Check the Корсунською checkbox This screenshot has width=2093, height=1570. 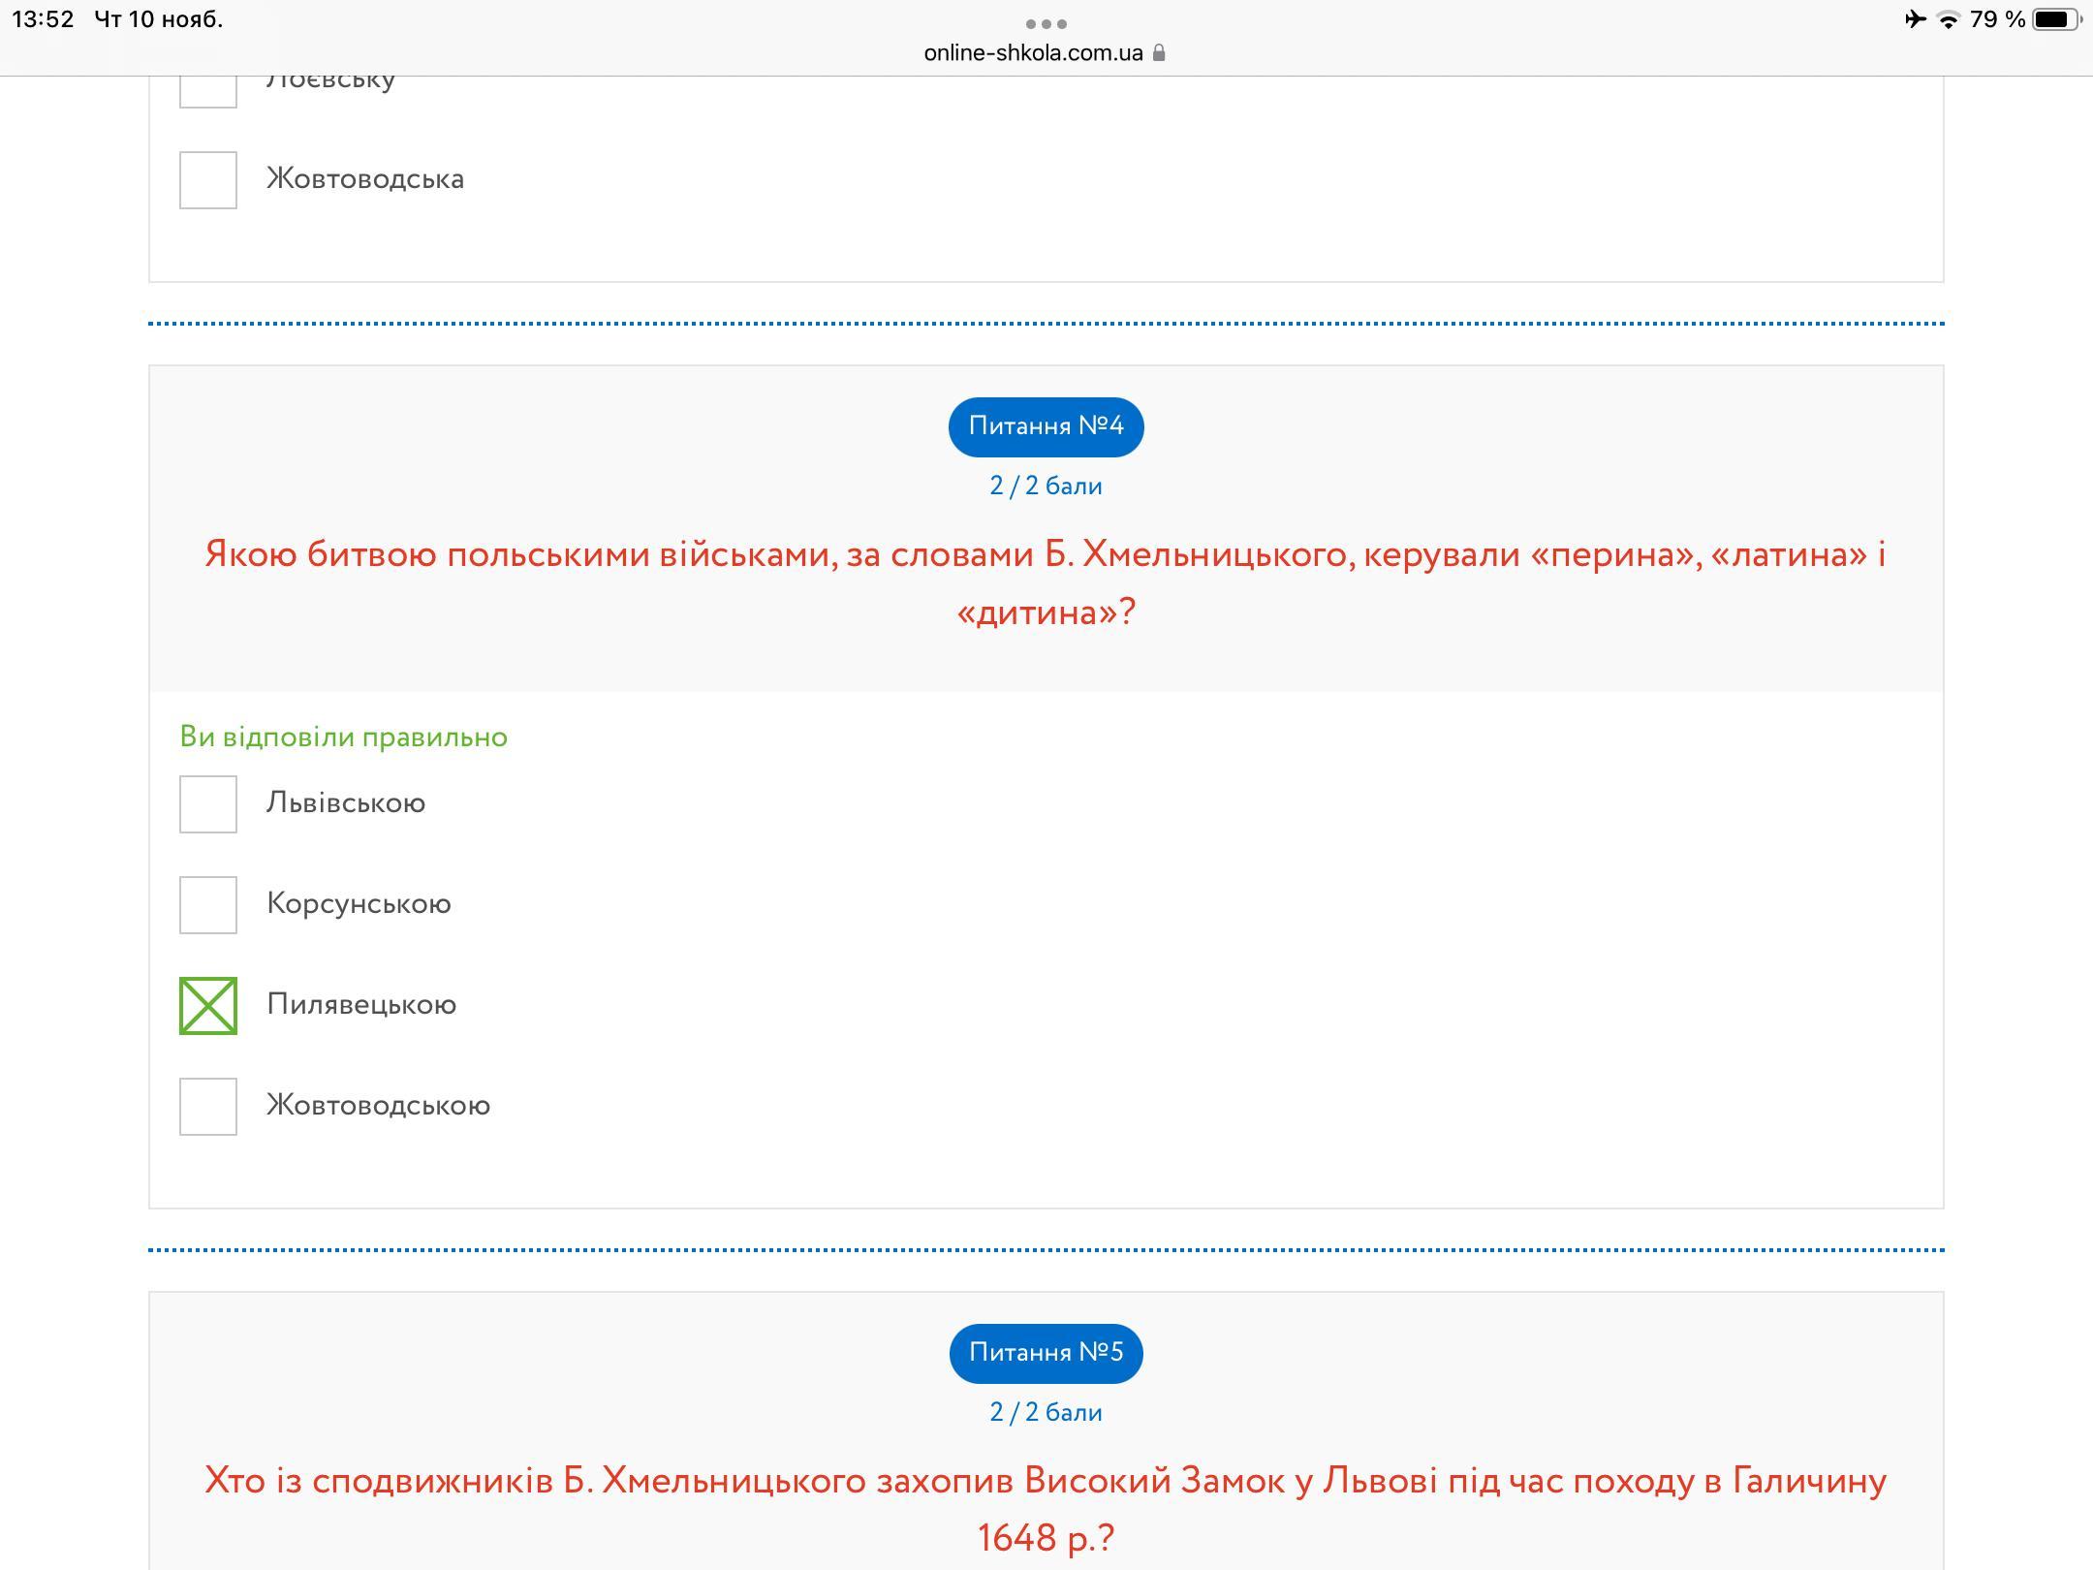pos(208,905)
